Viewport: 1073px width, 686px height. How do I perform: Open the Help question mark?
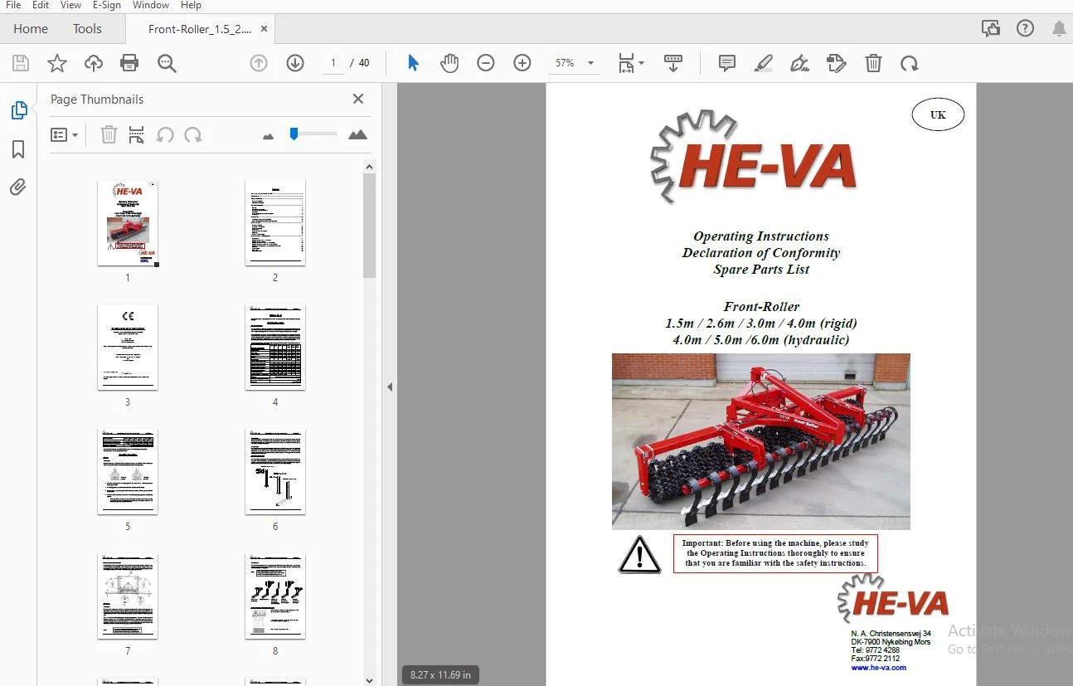click(1026, 28)
